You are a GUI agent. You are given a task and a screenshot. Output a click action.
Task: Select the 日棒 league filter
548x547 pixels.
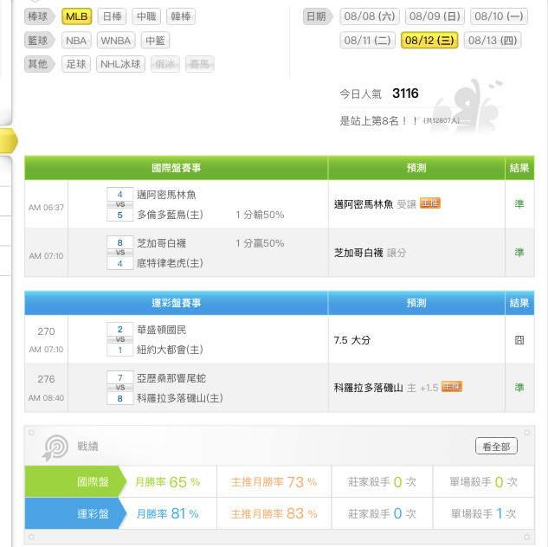(112, 16)
